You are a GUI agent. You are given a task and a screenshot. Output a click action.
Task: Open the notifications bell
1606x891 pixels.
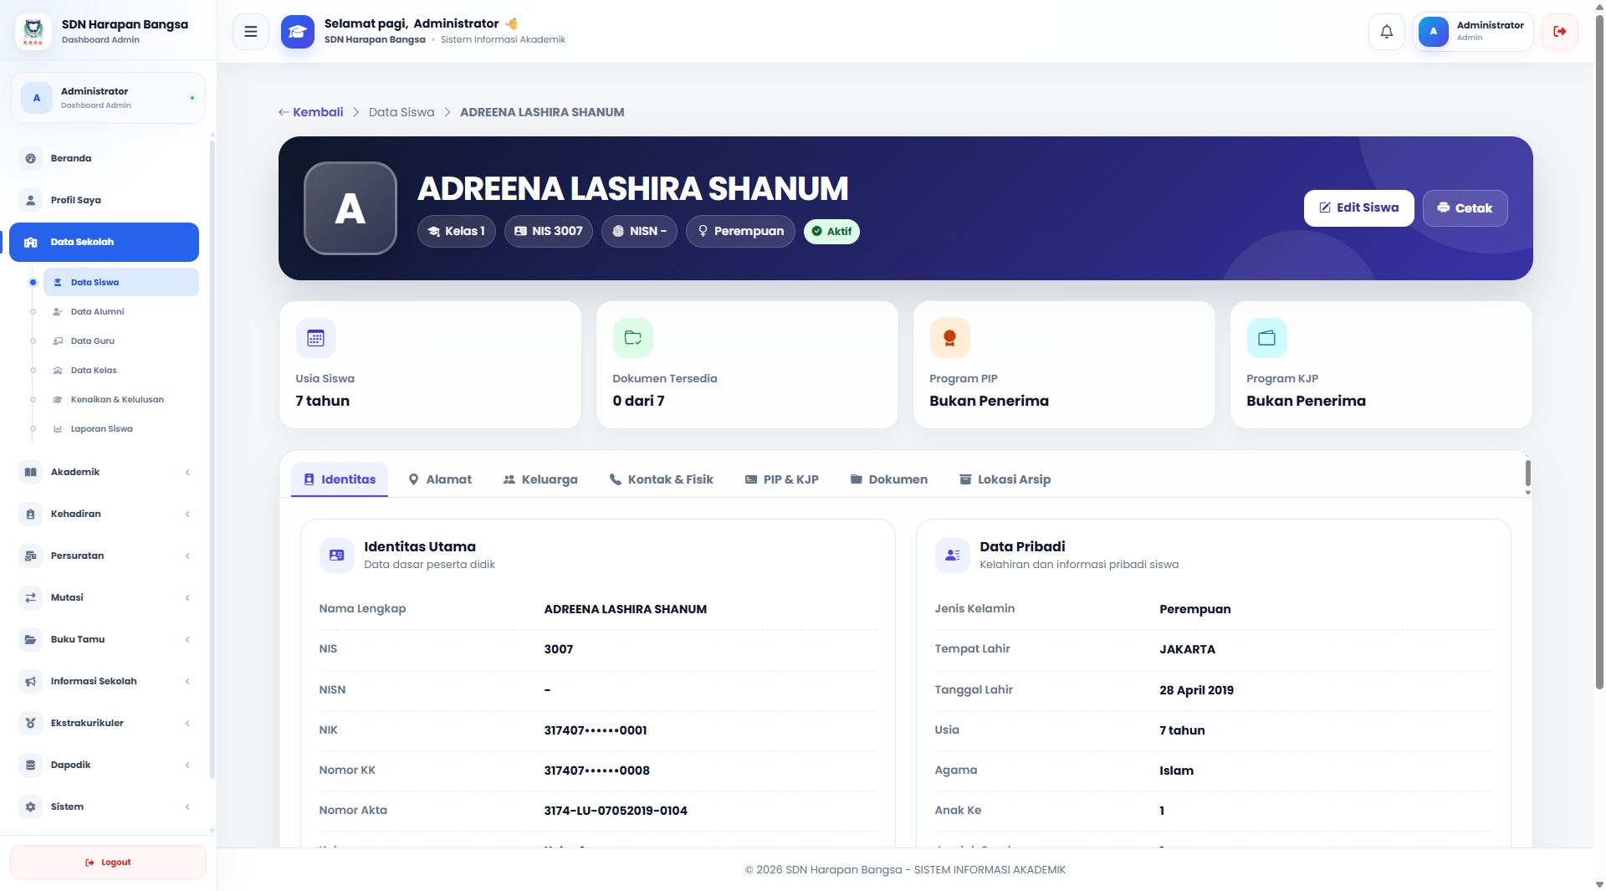(x=1386, y=32)
